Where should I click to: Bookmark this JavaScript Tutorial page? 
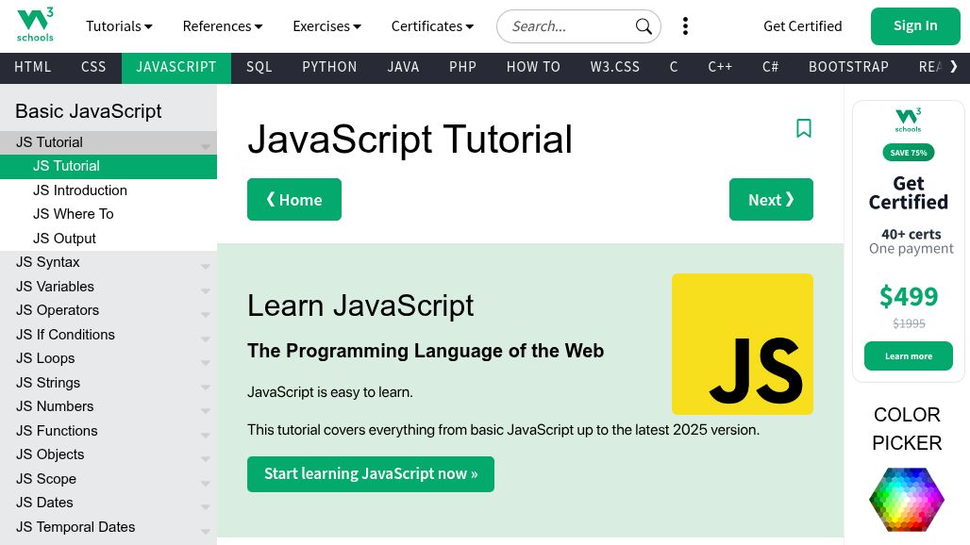click(804, 128)
